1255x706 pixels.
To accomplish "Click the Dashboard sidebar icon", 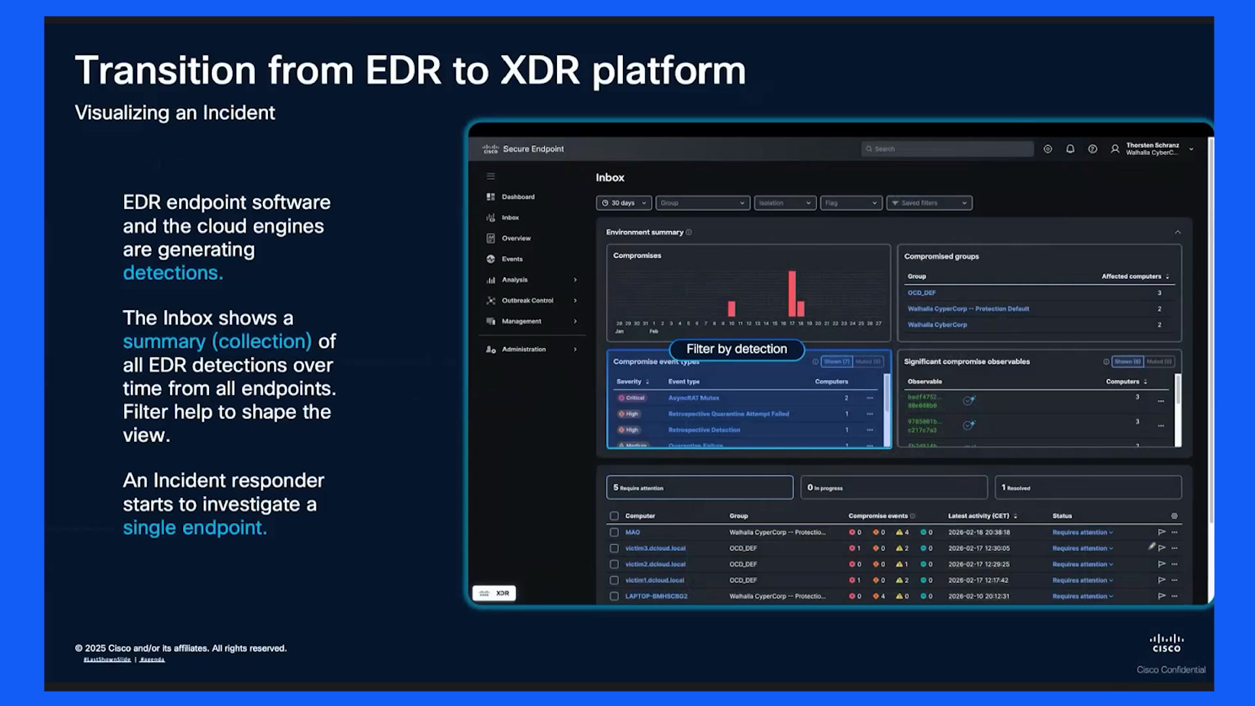I will (491, 197).
